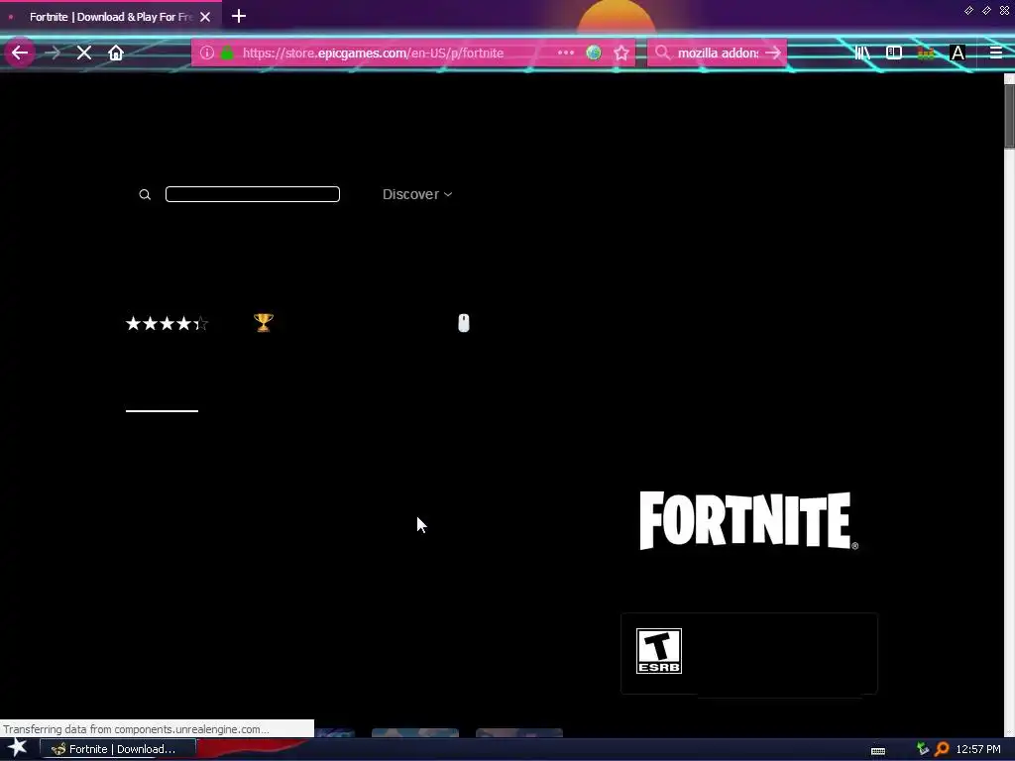
Task: Click the 12:57 PM clock
Action: click(x=978, y=749)
